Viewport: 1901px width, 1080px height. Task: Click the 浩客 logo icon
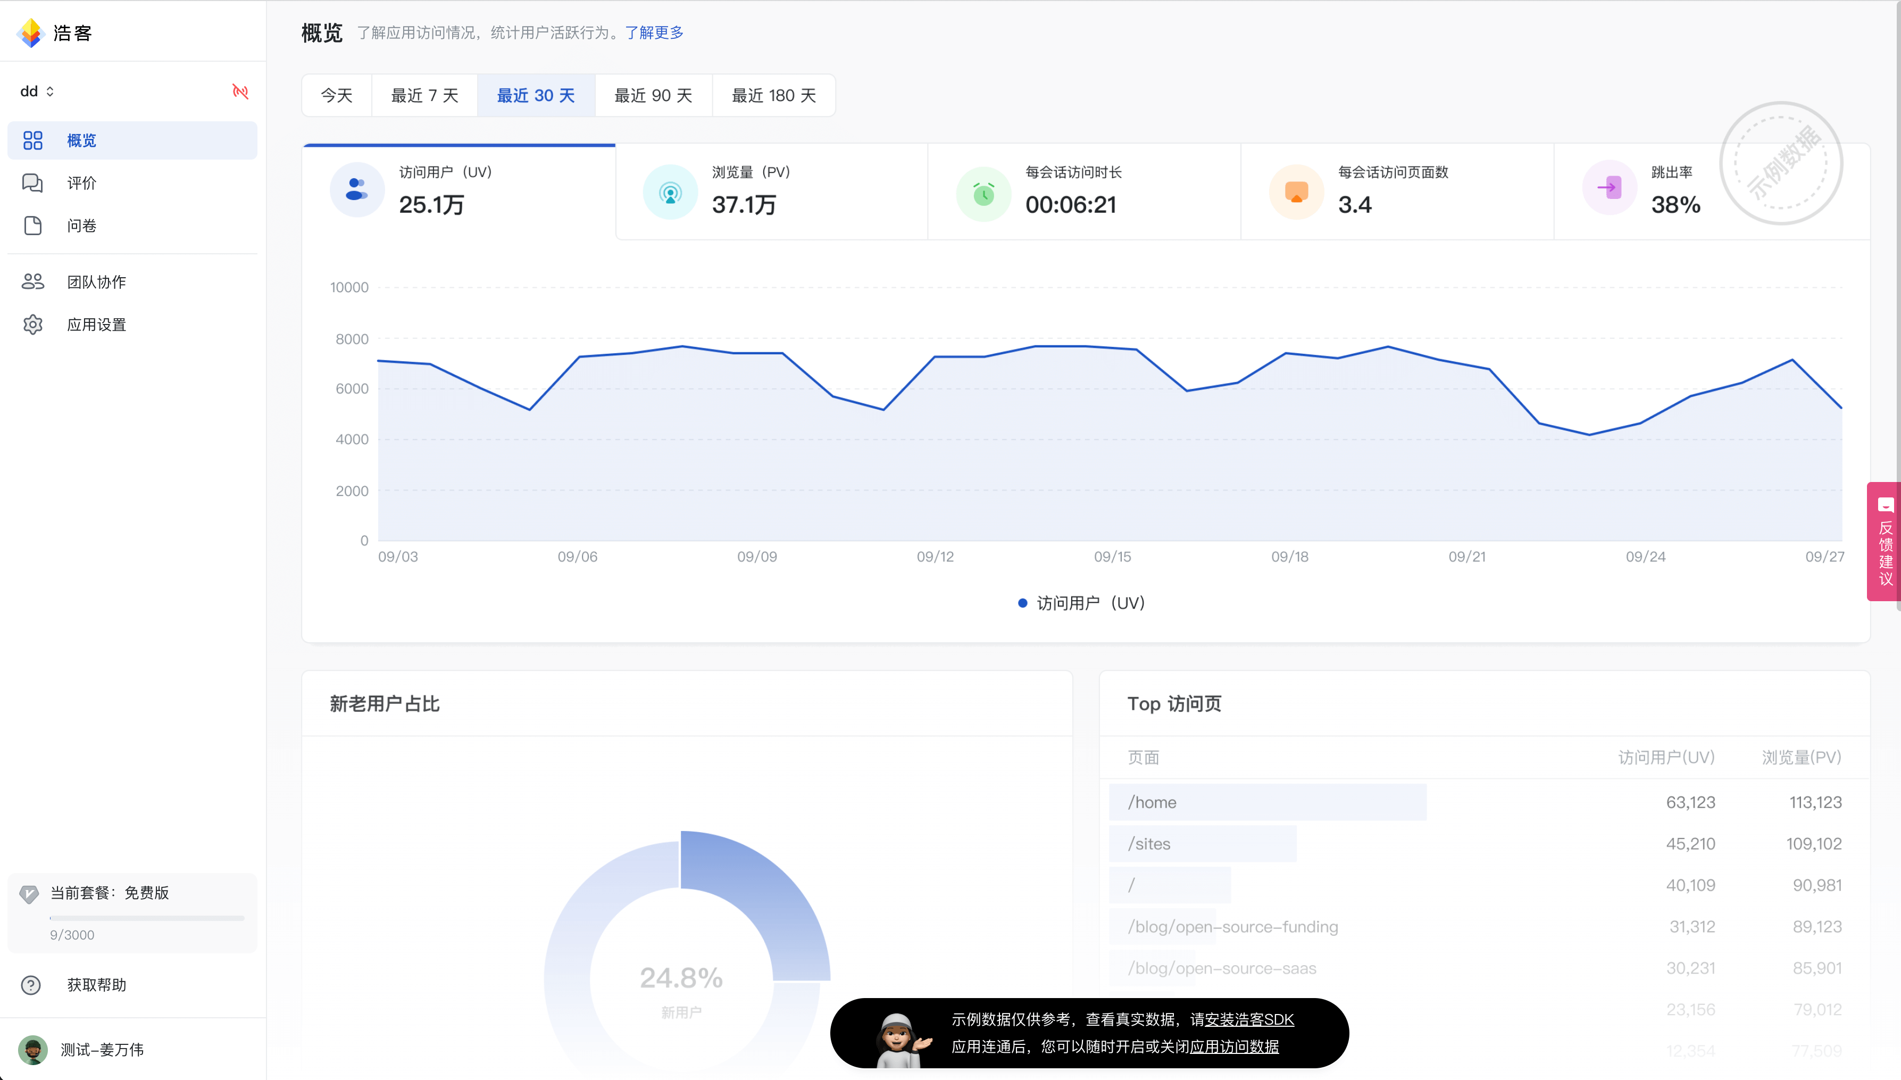tap(30, 32)
